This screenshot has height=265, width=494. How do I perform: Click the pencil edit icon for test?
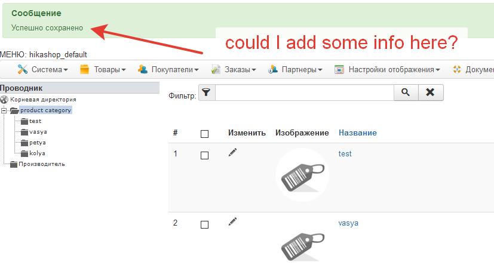click(232, 153)
